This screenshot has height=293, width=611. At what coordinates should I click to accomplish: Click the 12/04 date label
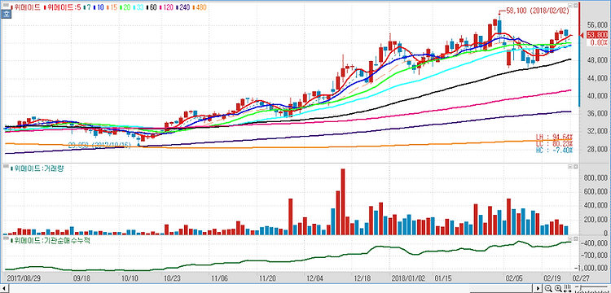[314, 278]
